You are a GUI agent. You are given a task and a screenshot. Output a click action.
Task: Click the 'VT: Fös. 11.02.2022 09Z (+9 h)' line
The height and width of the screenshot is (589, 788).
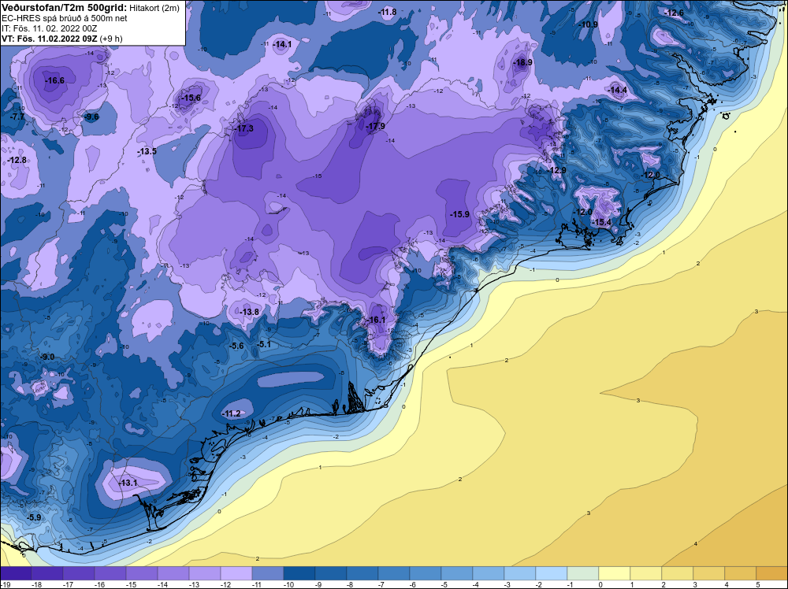tap(61, 38)
